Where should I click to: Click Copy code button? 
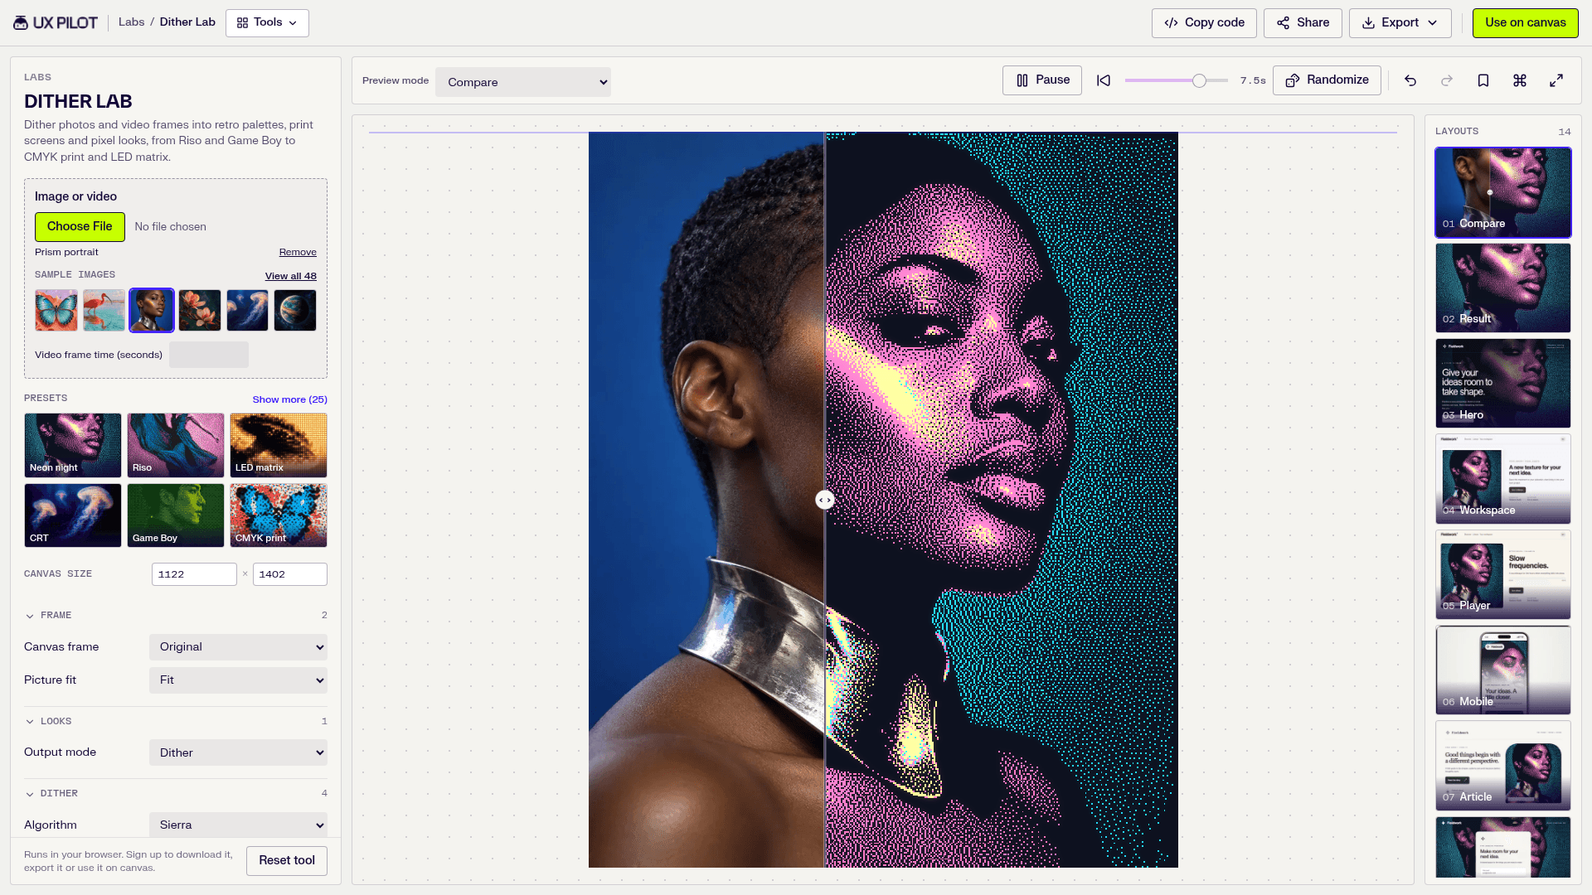(1204, 23)
